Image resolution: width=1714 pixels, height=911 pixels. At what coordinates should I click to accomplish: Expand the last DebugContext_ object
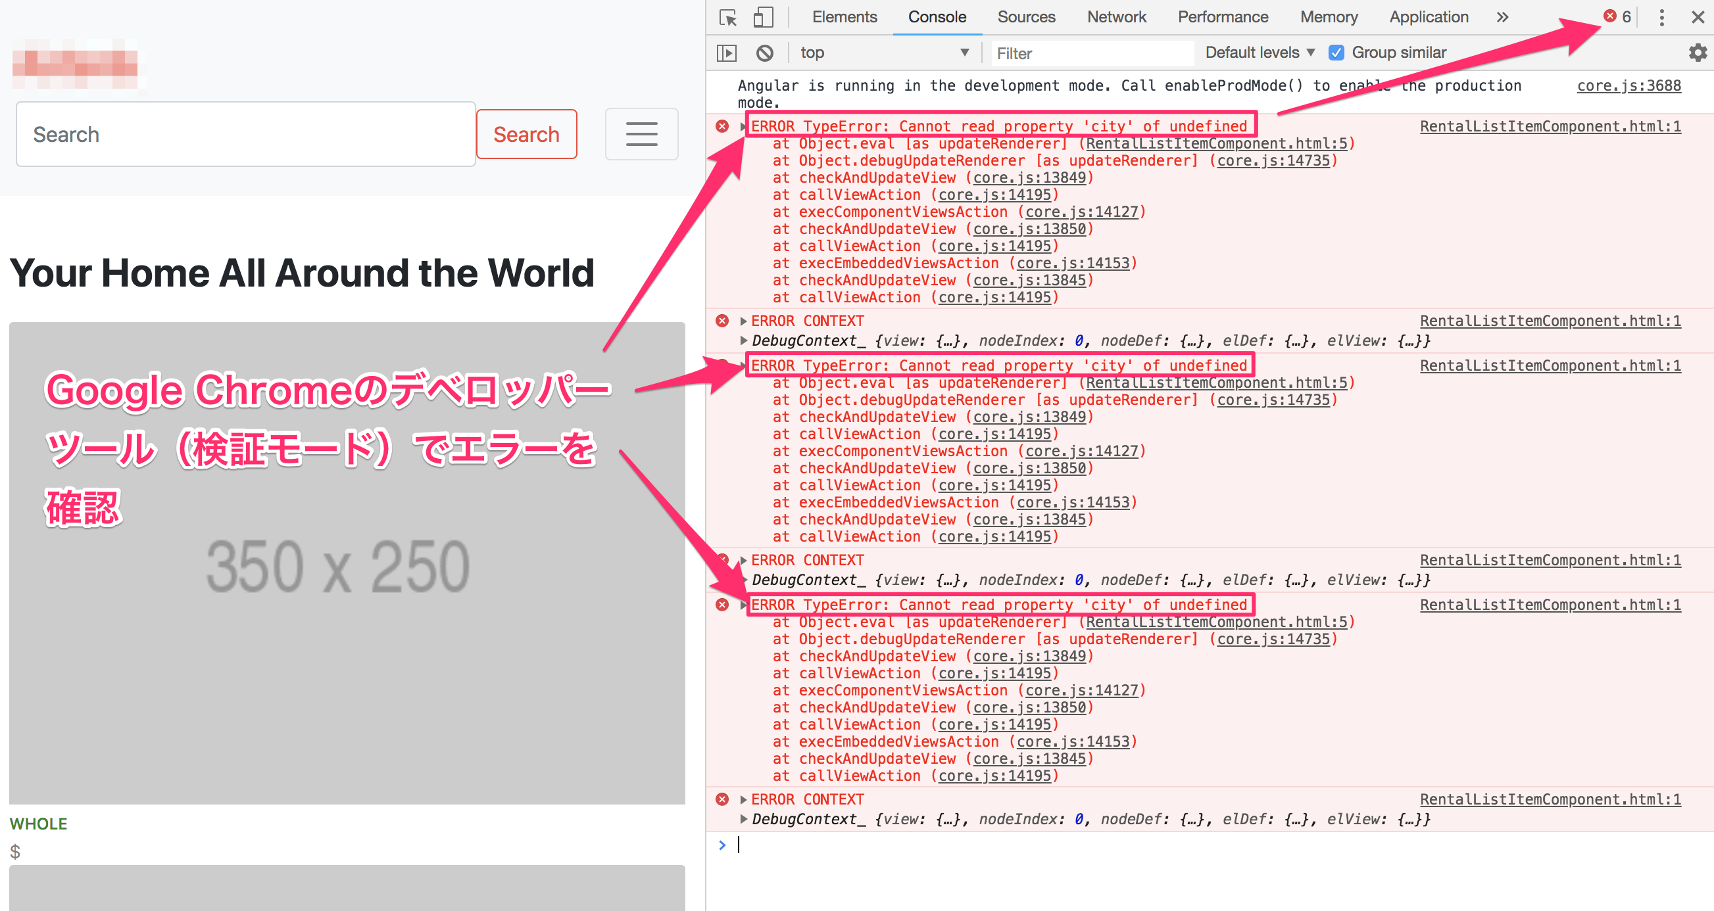click(743, 819)
